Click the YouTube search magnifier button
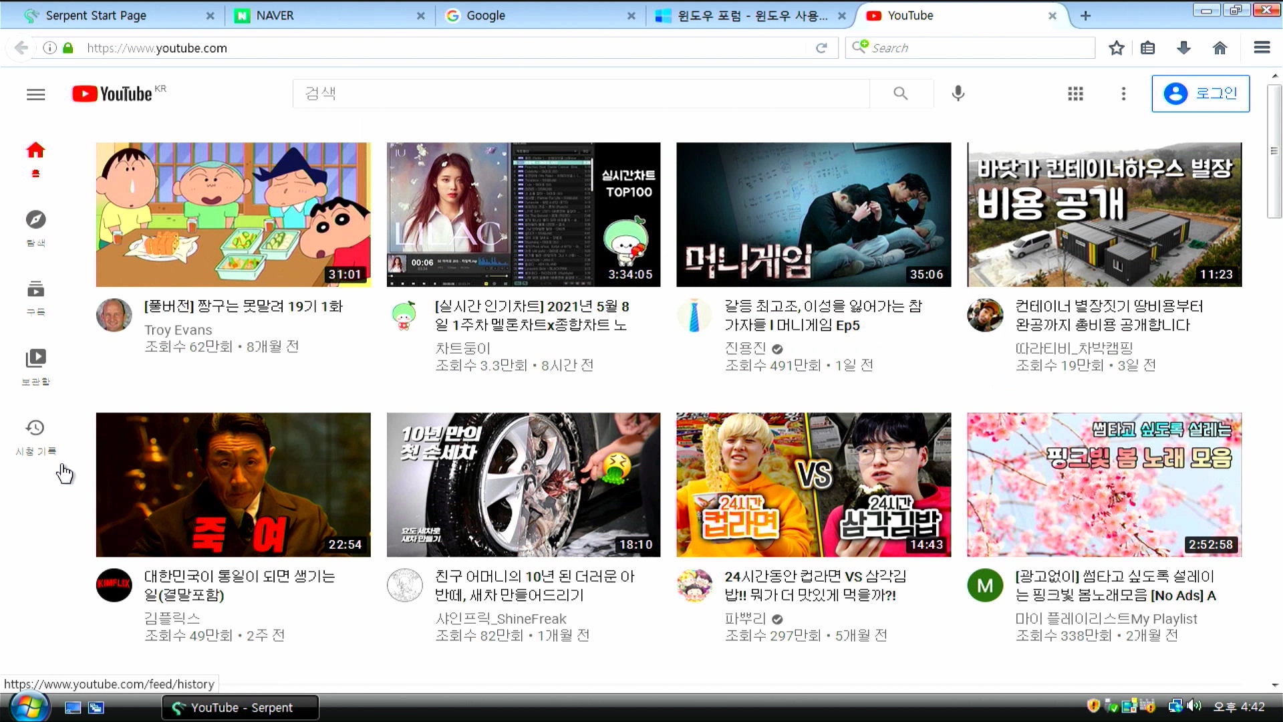This screenshot has height=722, width=1283. (900, 94)
